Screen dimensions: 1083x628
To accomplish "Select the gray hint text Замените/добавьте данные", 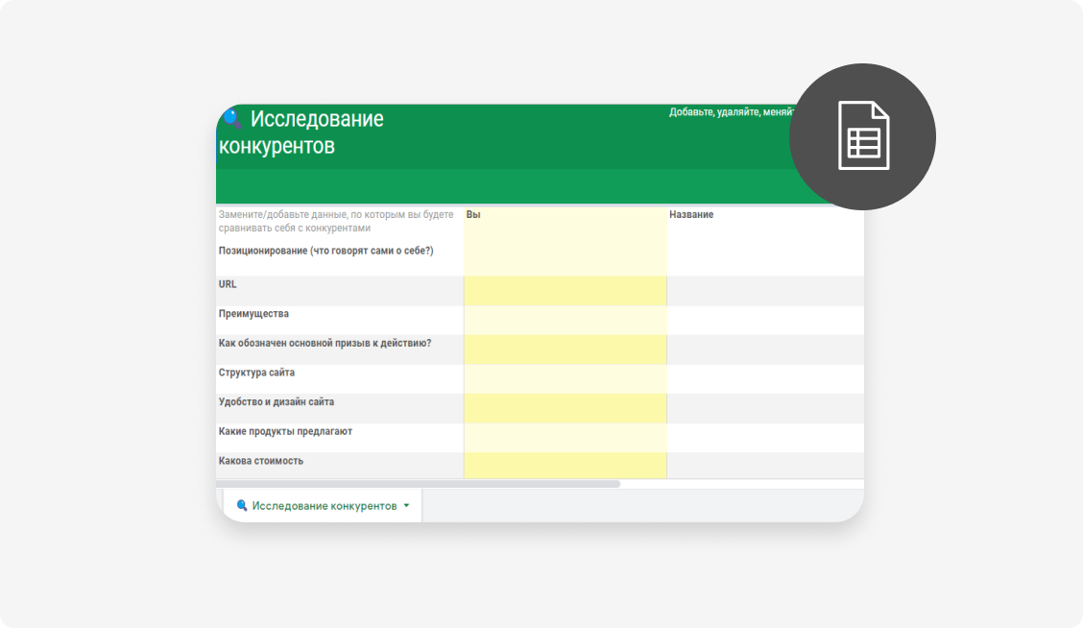I will click(336, 221).
